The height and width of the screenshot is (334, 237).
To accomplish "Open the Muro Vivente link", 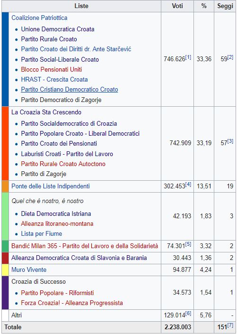I will tap(29, 269).
